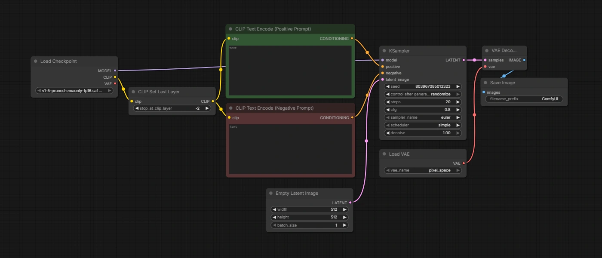
Task: Decrease the seed value with left arrow
Action: 388,86
